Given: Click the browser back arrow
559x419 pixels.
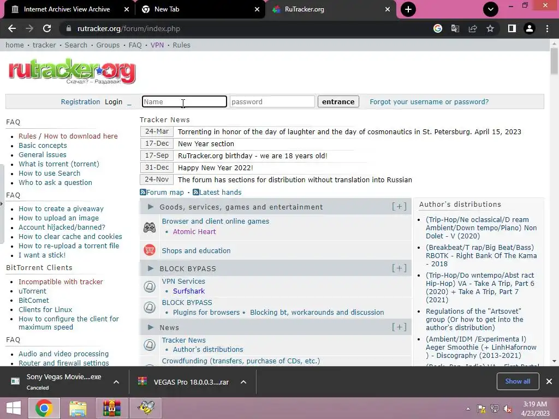Looking at the screenshot, I should click(x=12, y=28).
